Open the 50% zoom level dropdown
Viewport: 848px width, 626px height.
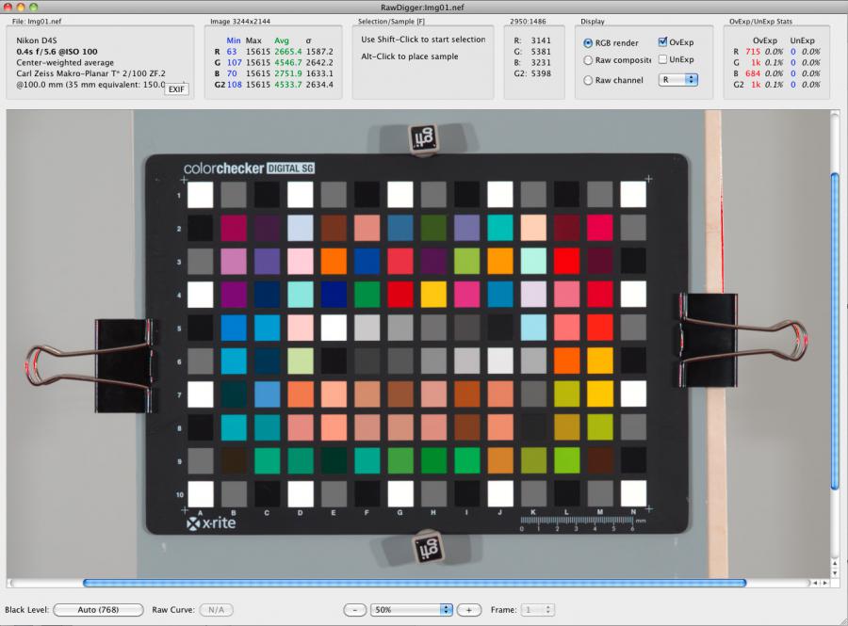click(x=412, y=610)
